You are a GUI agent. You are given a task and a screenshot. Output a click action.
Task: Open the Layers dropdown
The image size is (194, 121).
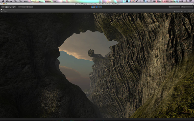pos(174,7)
